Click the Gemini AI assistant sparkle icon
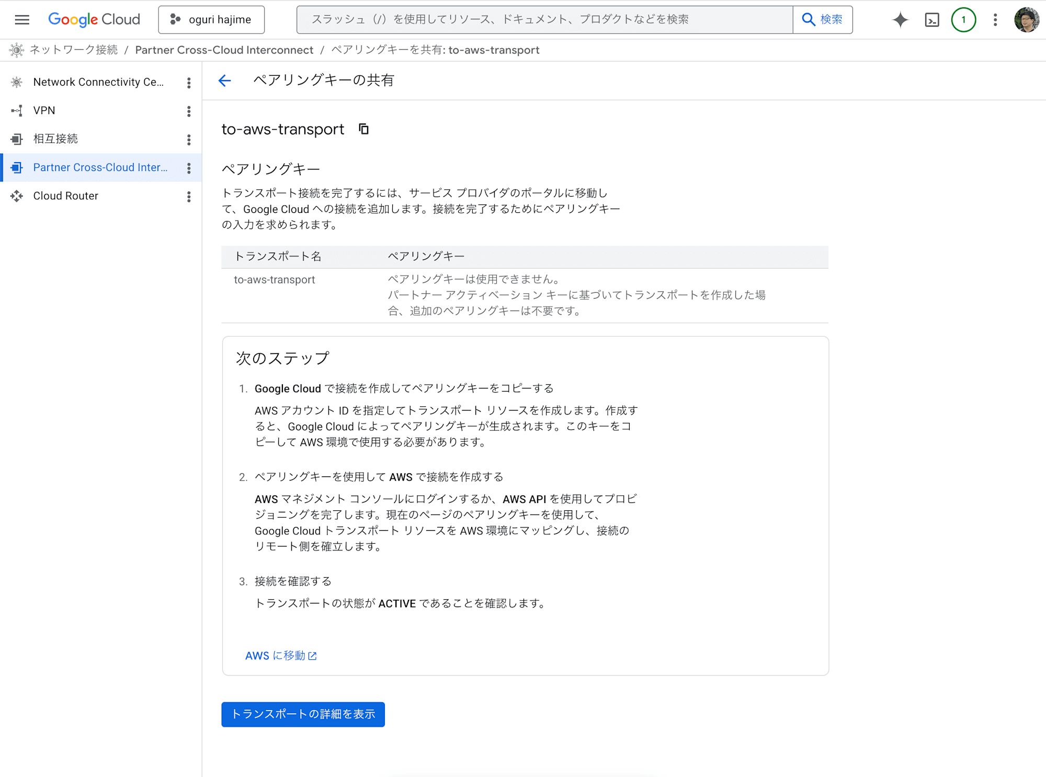The height and width of the screenshot is (777, 1046). [901, 19]
